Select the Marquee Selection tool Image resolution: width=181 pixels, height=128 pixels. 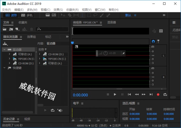coord(89,15)
